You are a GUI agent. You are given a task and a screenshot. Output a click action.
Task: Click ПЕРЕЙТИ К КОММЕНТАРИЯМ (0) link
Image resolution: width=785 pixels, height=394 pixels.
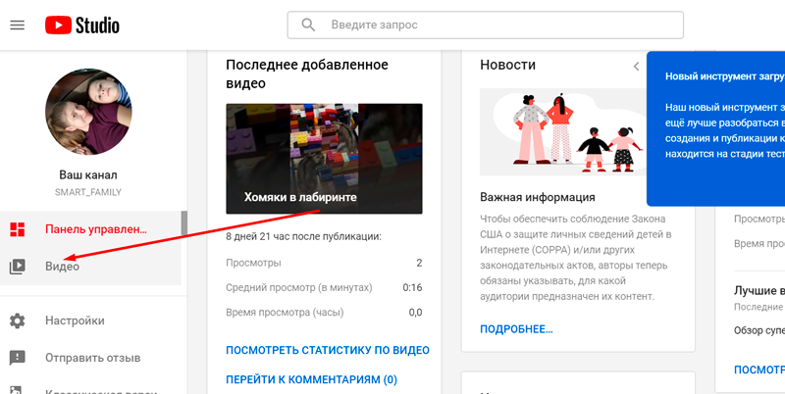point(311,379)
